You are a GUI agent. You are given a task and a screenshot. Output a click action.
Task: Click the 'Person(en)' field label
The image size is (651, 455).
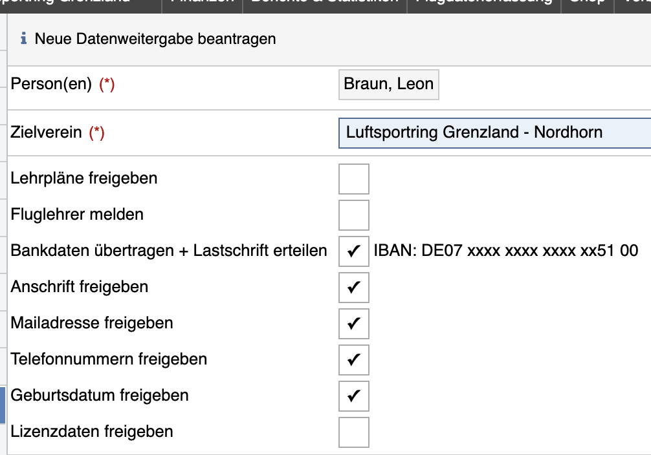(x=51, y=85)
